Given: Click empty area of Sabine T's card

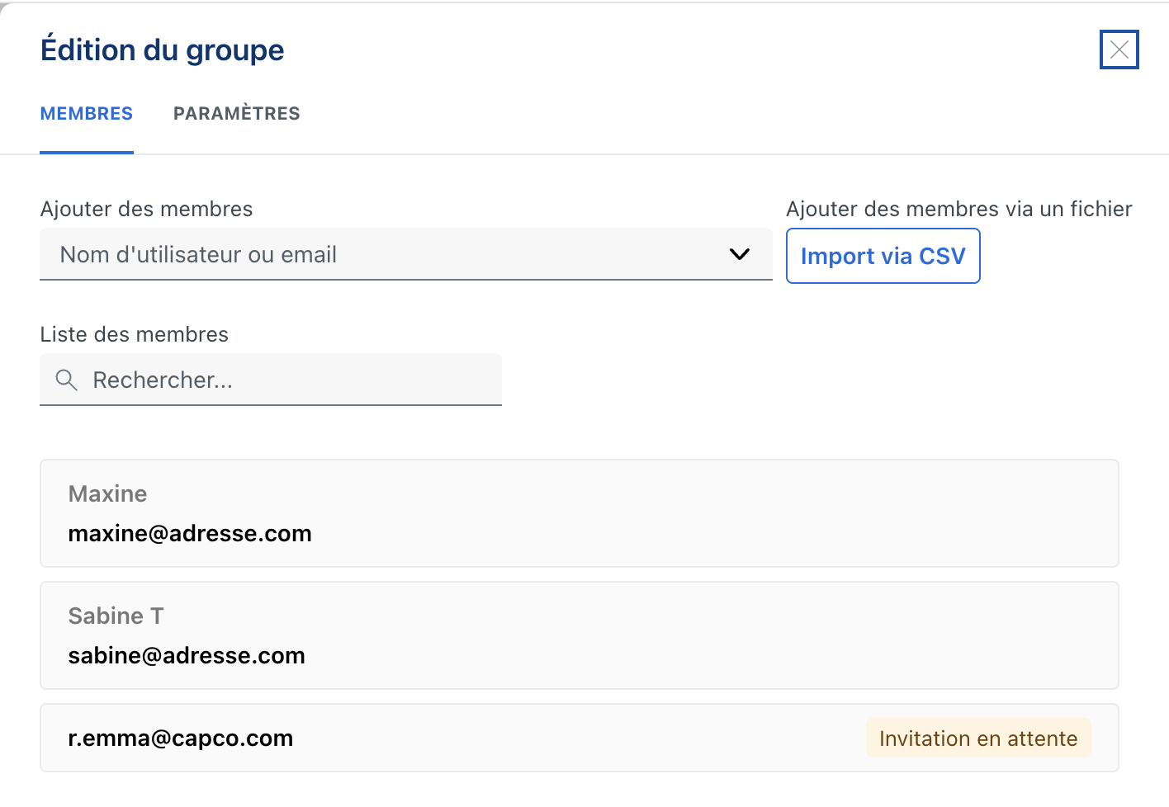Looking at the screenshot, I should [702, 635].
